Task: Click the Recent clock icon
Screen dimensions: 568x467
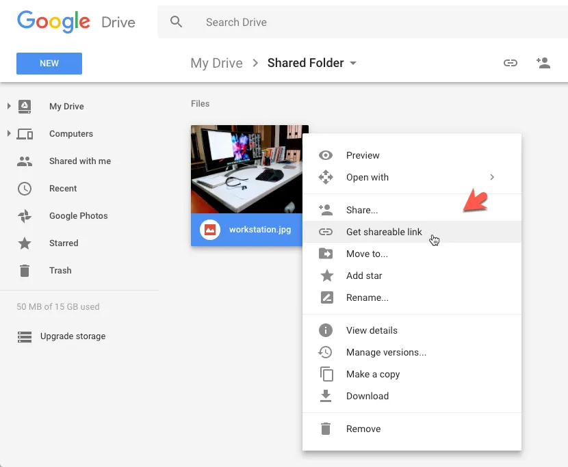Action: (x=24, y=188)
